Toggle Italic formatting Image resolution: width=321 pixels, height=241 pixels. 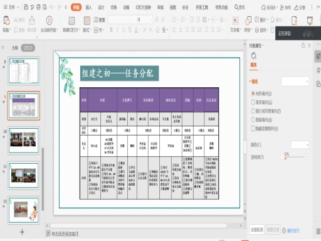117,30
